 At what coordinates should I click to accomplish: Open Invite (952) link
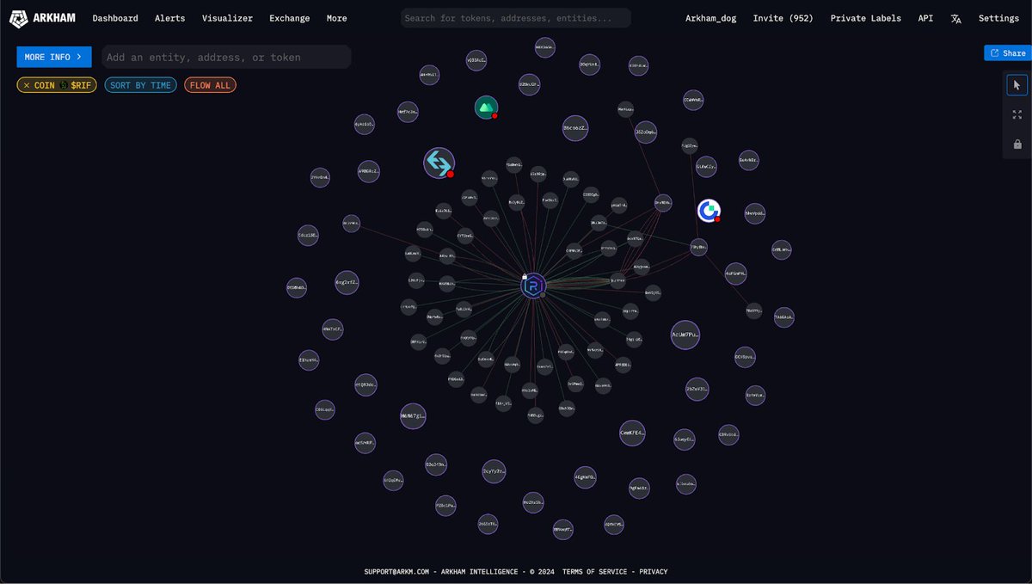783,18
